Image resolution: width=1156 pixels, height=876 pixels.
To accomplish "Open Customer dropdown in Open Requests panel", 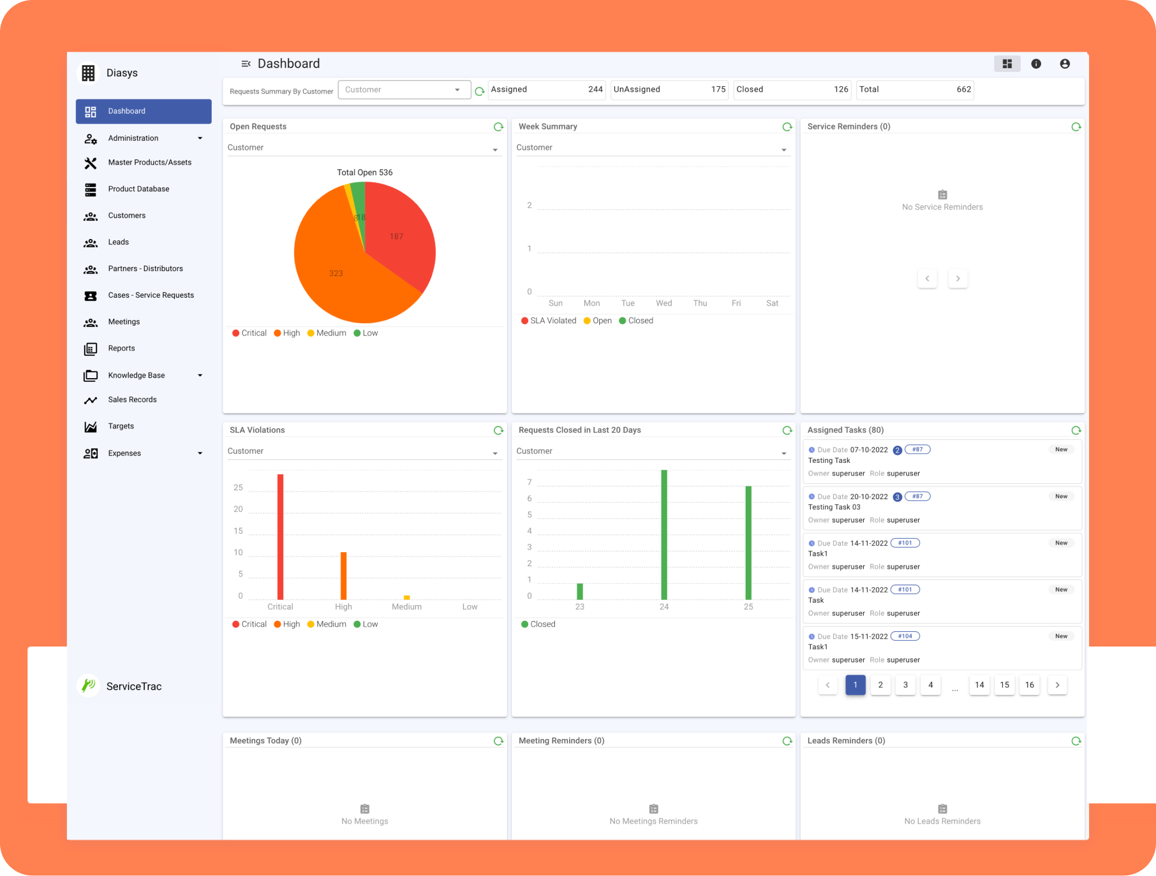I will [x=364, y=148].
